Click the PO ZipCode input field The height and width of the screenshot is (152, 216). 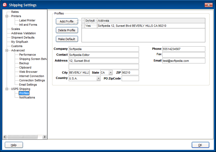(x=130, y=78)
